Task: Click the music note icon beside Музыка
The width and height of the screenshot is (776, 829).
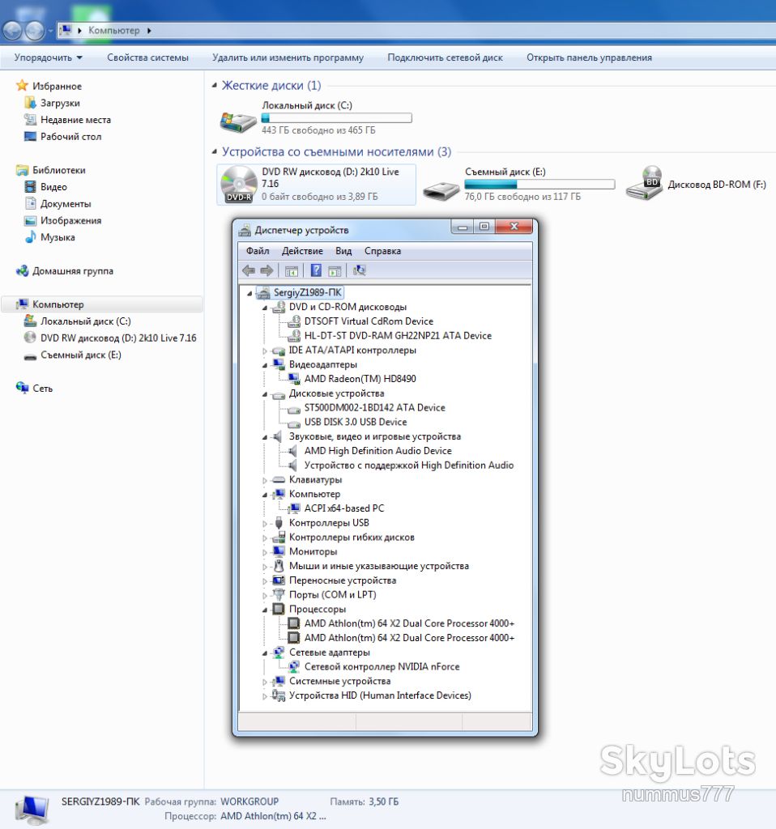Action: (31, 237)
